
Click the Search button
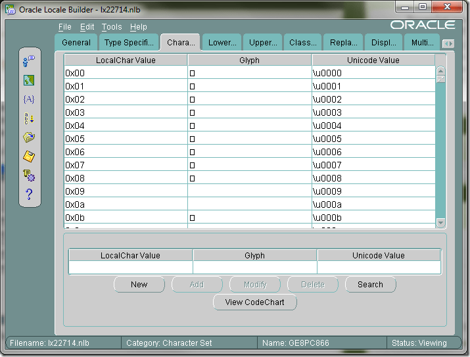tap(371, 285)
